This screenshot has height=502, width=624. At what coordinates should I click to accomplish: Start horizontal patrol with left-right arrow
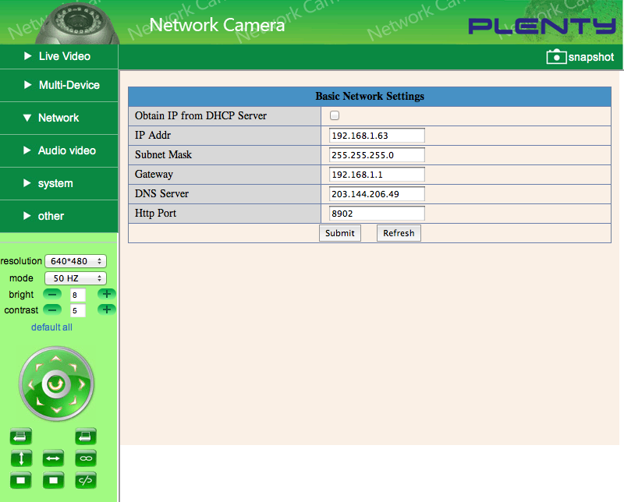tap(53, 458)
